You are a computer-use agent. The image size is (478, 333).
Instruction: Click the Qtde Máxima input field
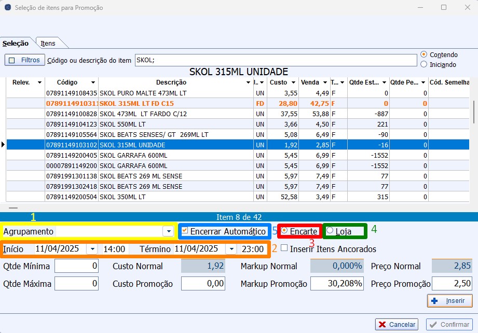coord(76,284)
